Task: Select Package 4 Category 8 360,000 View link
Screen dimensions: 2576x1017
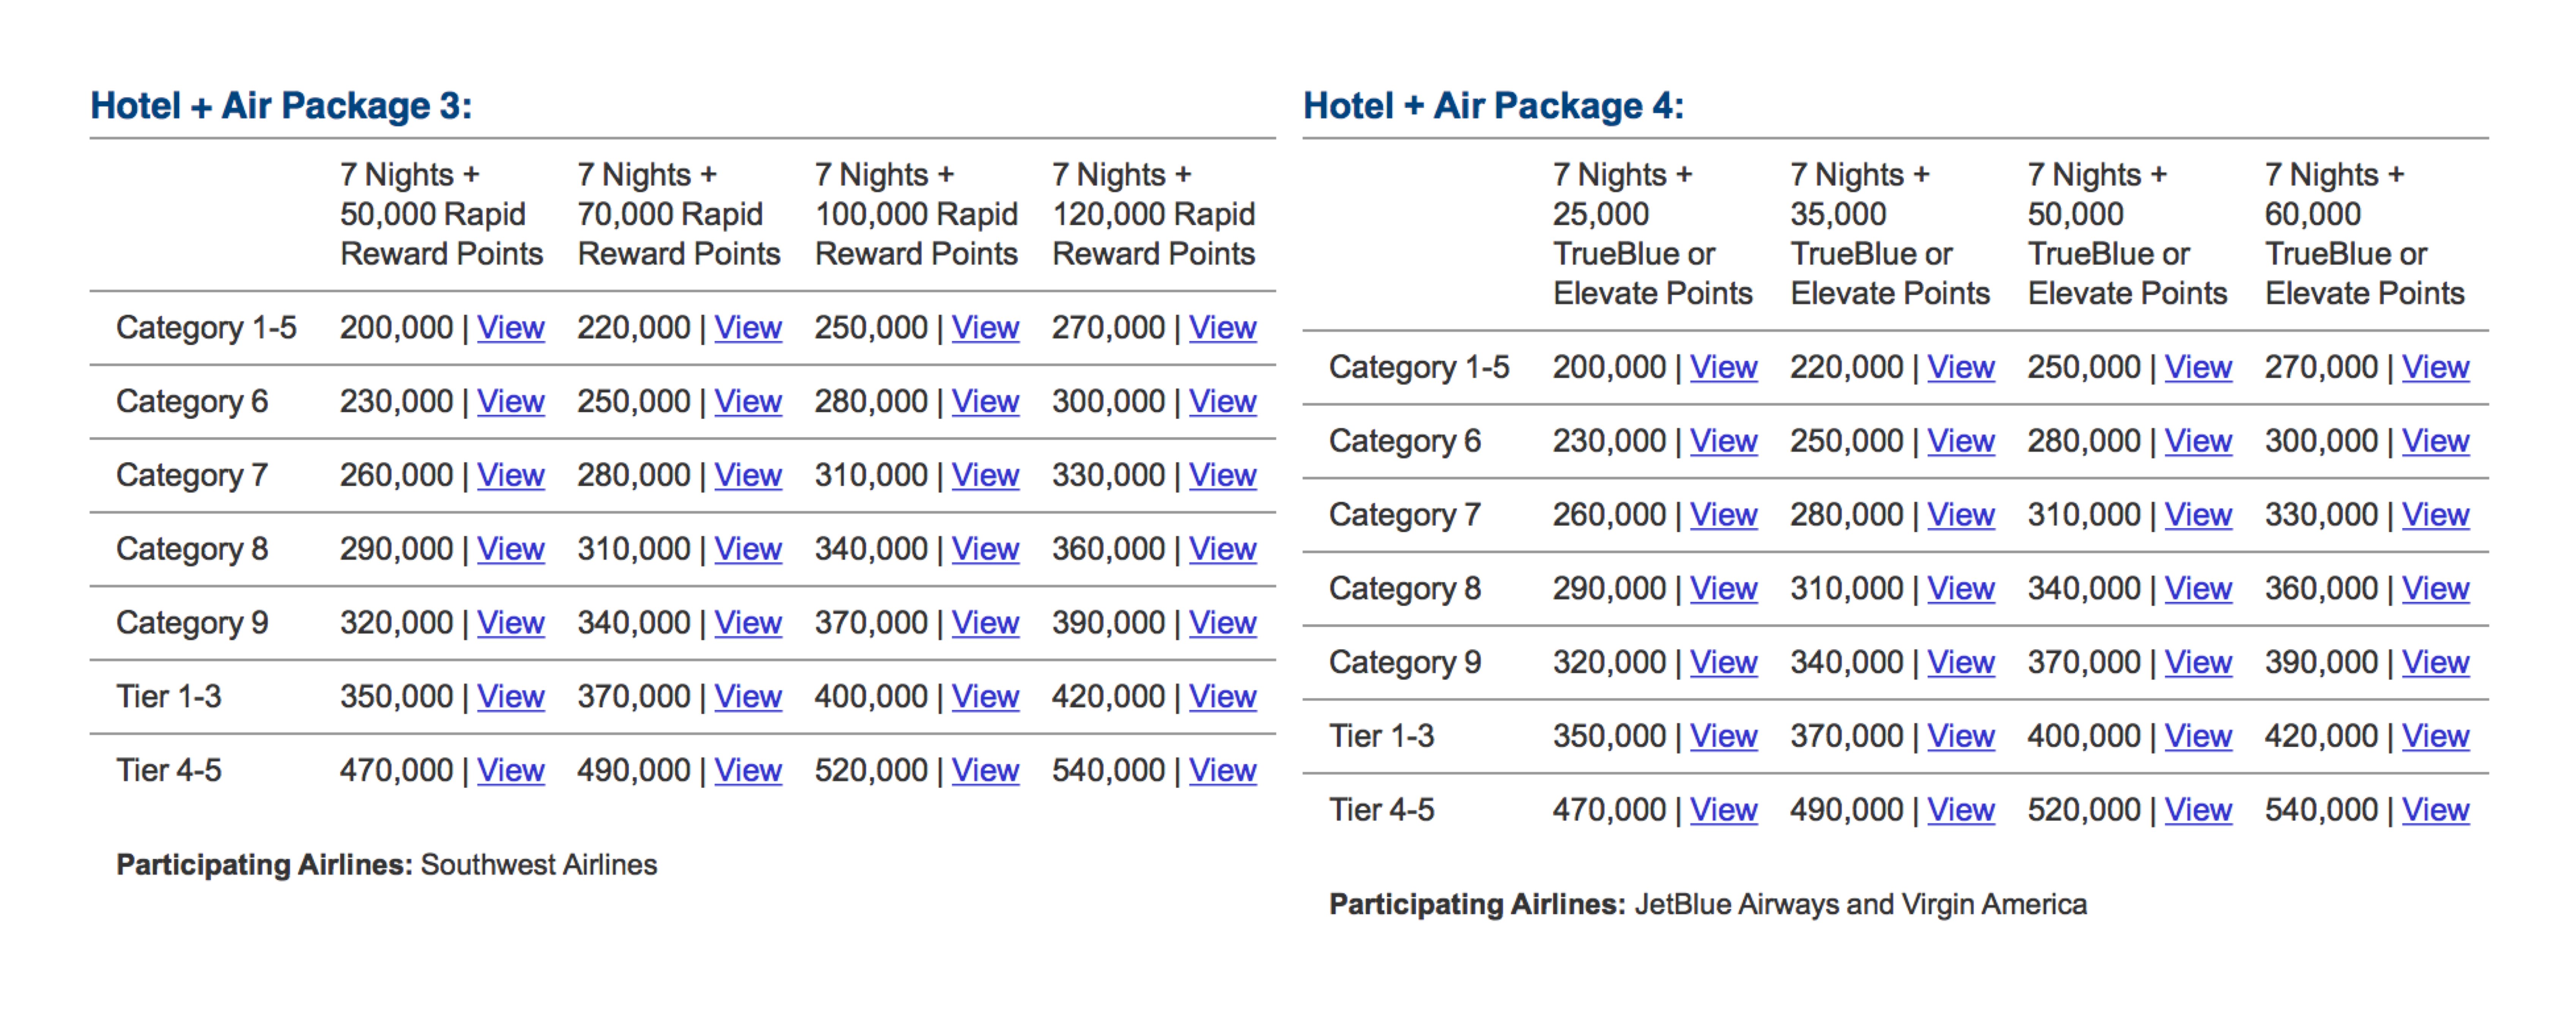Action: [x=2435, y=589]
